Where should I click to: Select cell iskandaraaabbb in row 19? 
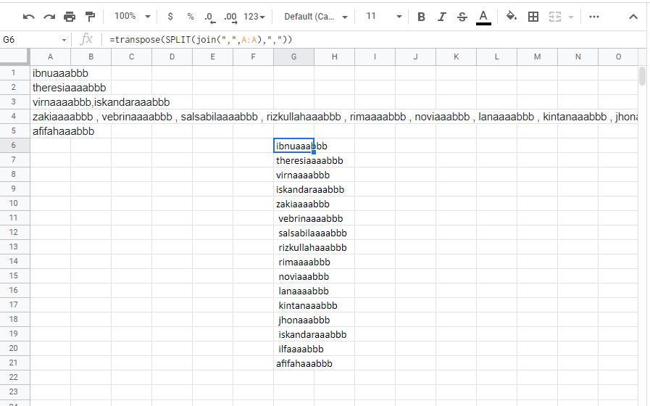click(294, 334)
